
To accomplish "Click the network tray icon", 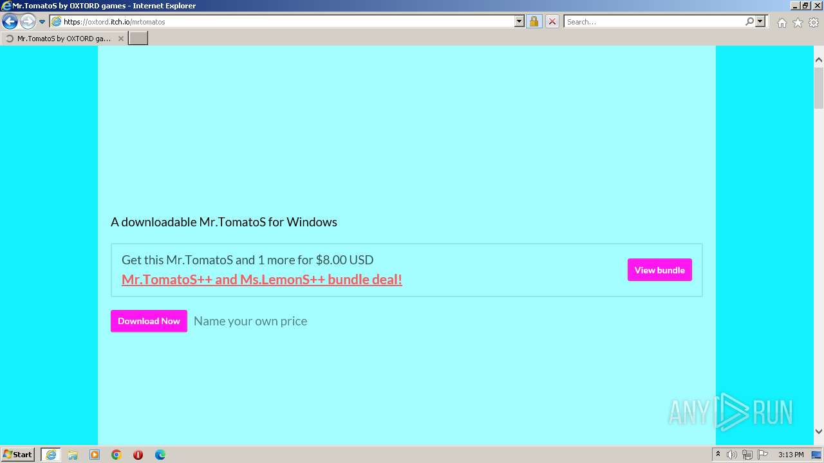I will click(x=747, y=455).
